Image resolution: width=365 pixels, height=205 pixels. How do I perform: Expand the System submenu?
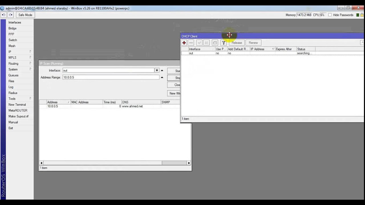(20, 69)
